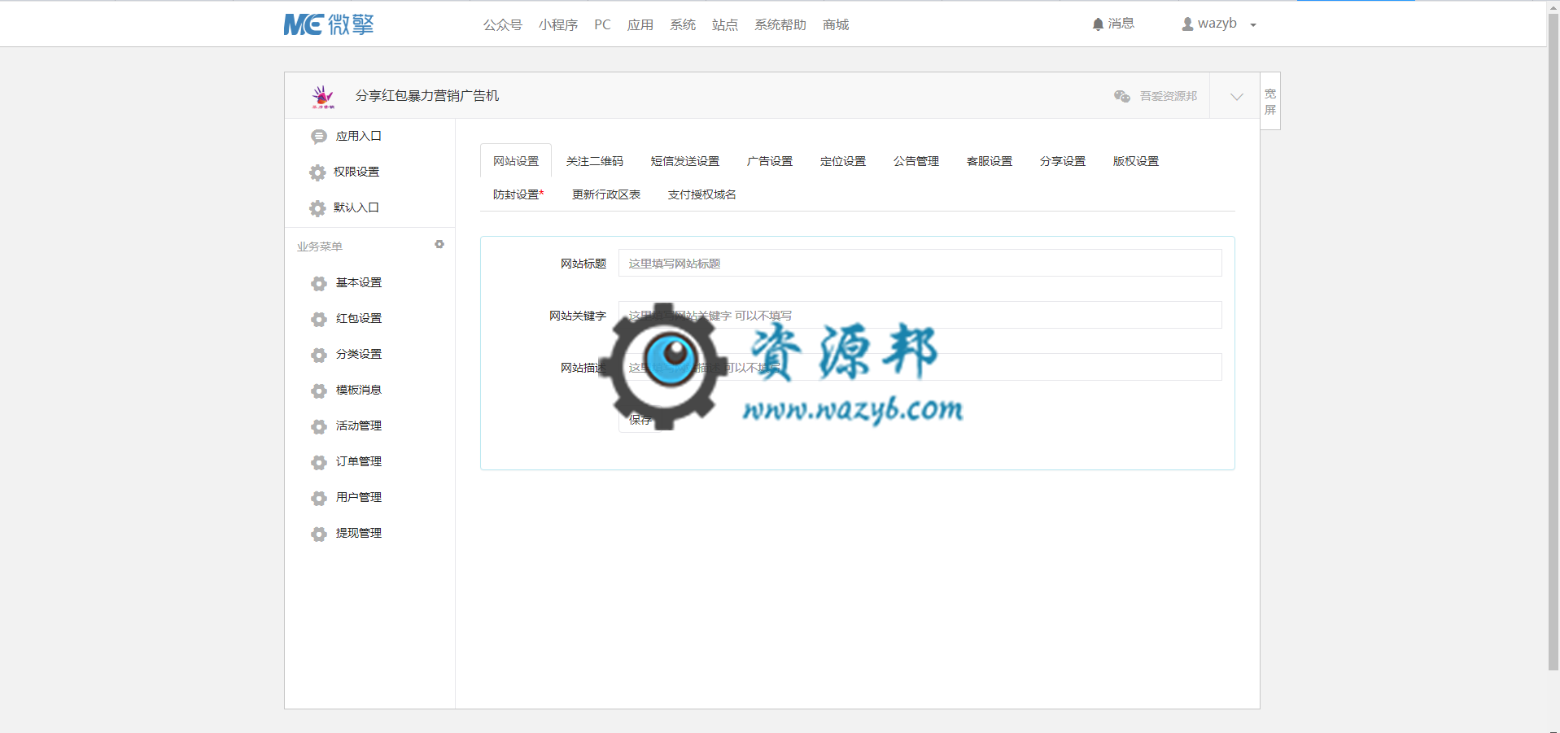Open 活动管理 in the sidebar

point(359,426)
